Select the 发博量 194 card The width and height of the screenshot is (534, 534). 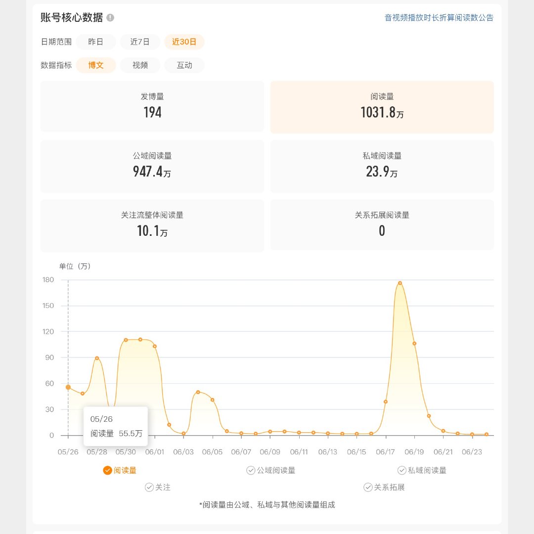tap(152, 106)
